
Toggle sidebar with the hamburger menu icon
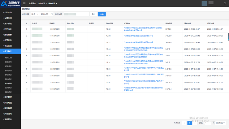pos(24,3)
